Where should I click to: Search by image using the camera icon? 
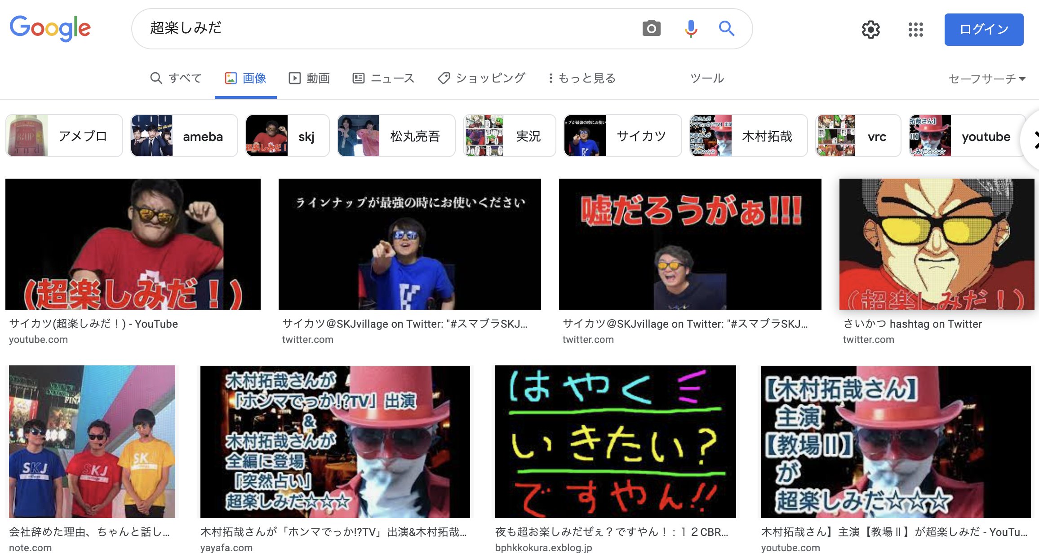click(x=651, y=28)
